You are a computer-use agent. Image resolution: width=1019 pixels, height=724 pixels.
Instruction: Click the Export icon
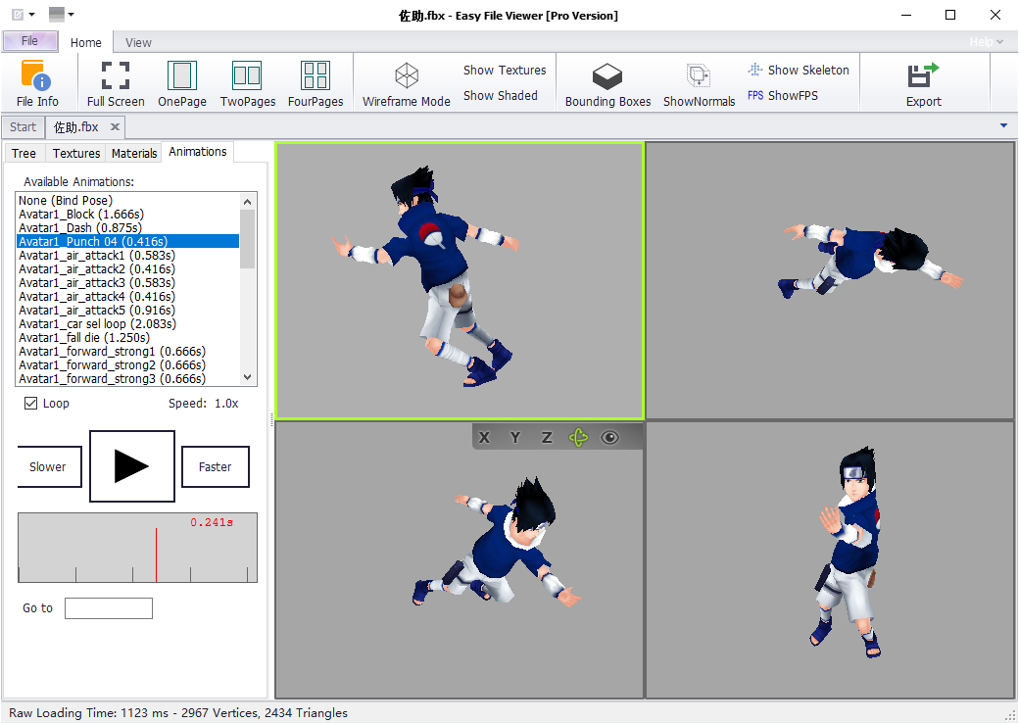[x=923, y=84]
